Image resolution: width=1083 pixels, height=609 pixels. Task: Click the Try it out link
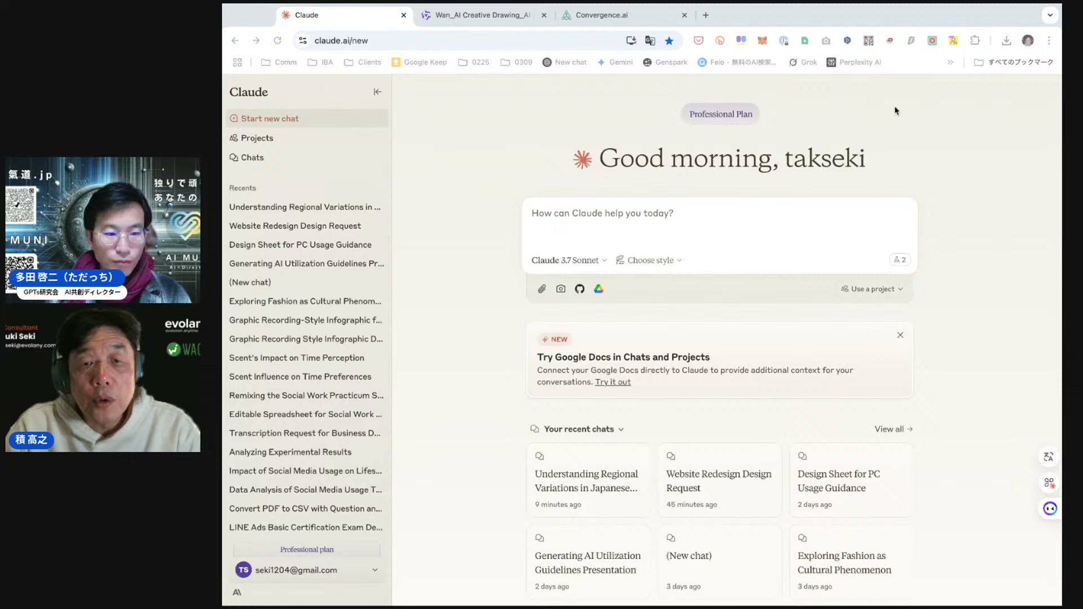pos(613,382)
